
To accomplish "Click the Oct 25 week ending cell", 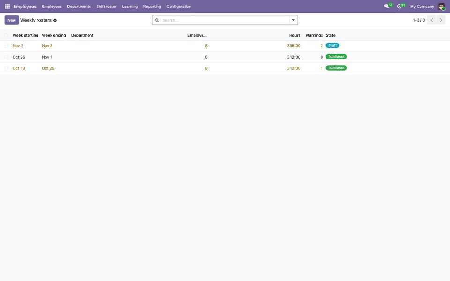I will (x=48, y=68).
